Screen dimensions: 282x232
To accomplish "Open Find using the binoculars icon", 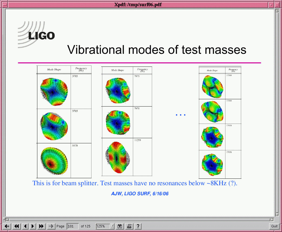I will pos(120,226).
